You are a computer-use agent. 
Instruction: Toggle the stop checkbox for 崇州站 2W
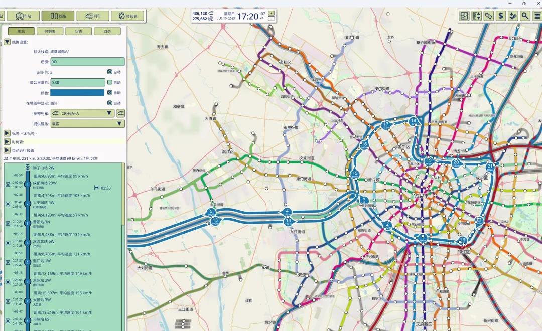8,282
